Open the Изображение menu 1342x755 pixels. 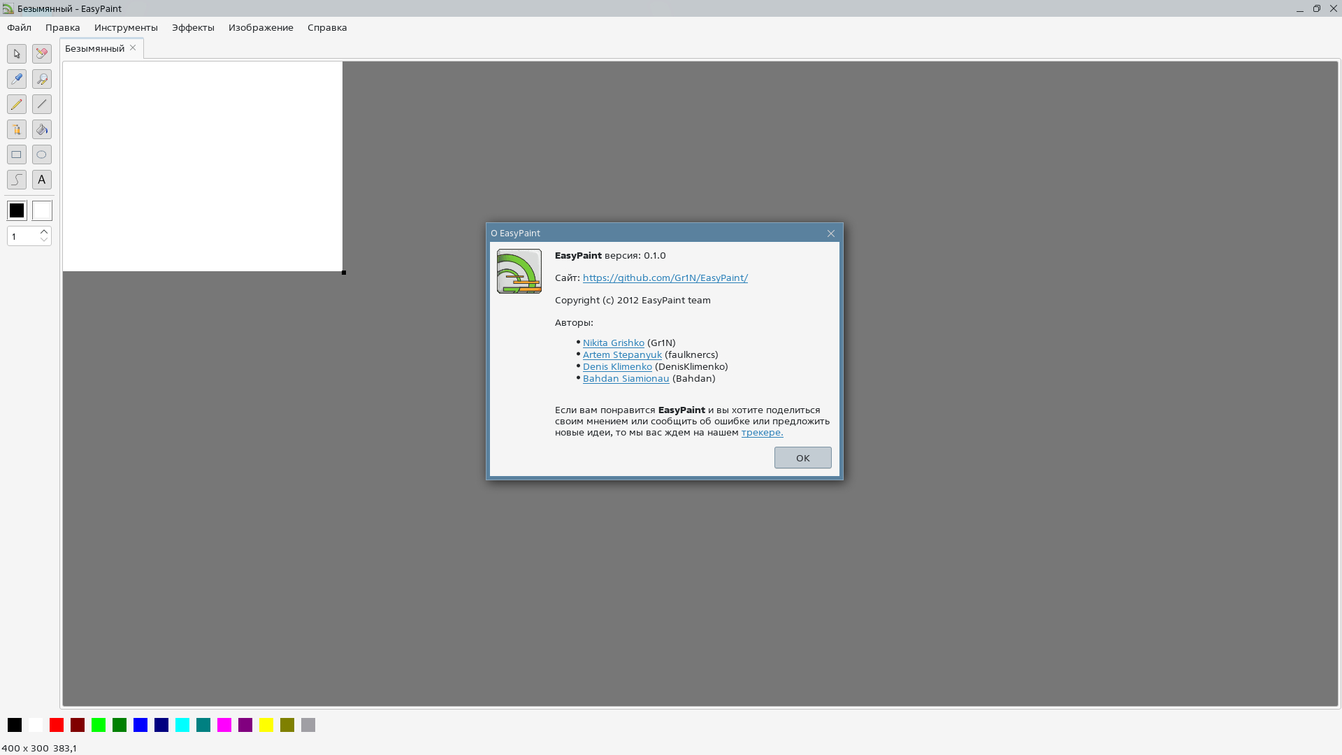point(261,27)
